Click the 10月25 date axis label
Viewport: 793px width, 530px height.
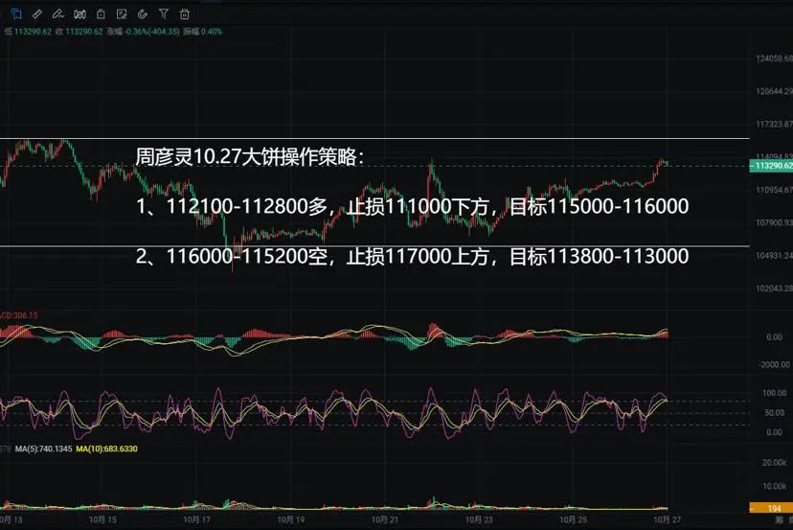(x=573, y=519)
